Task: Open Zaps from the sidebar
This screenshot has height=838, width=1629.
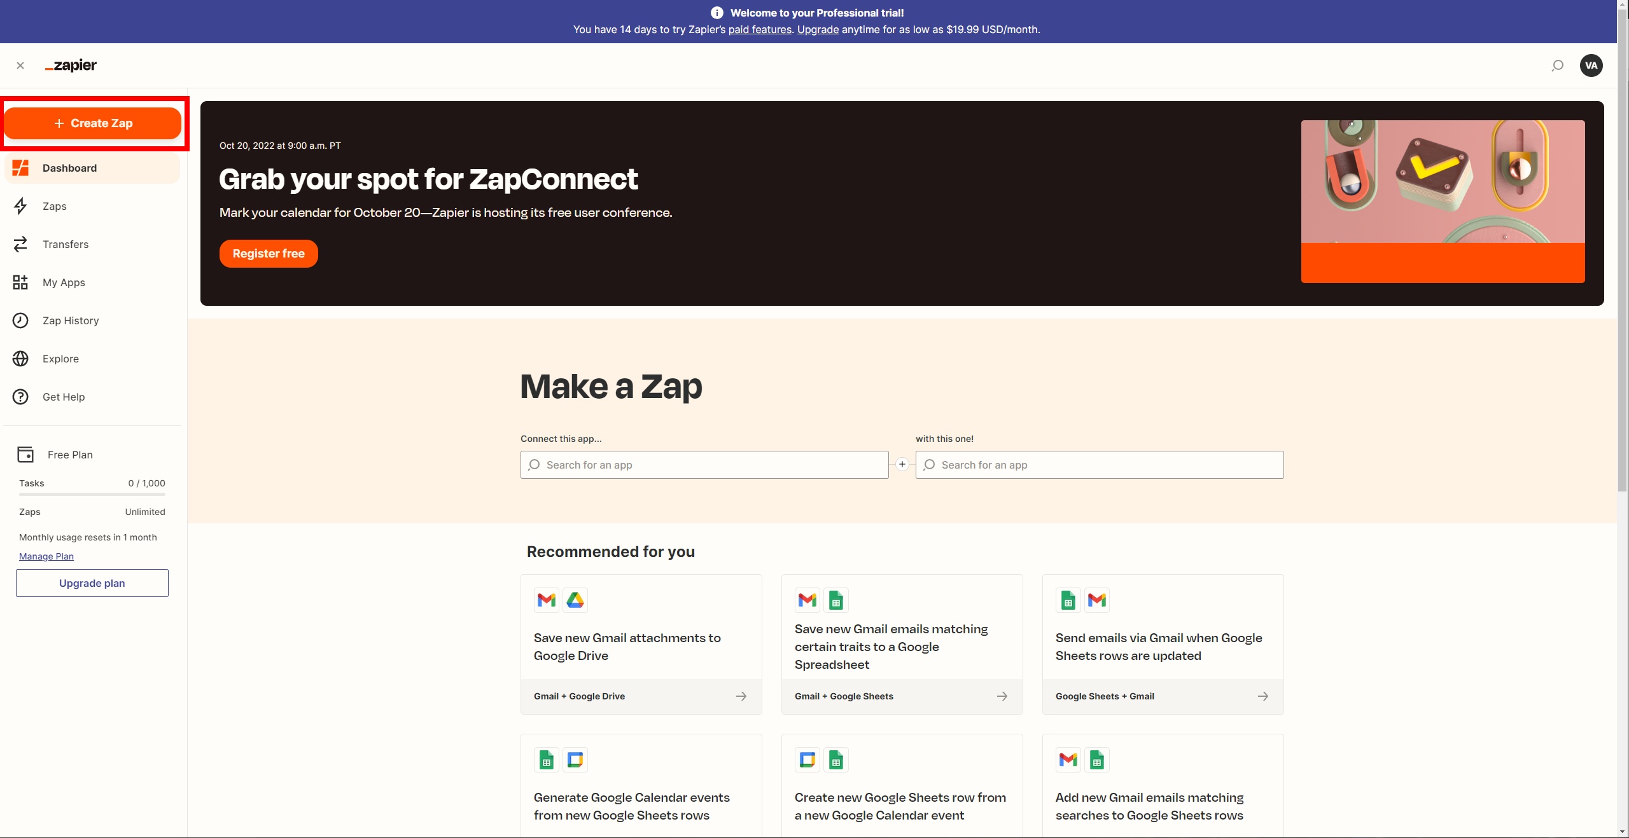Action: point(55,206)
